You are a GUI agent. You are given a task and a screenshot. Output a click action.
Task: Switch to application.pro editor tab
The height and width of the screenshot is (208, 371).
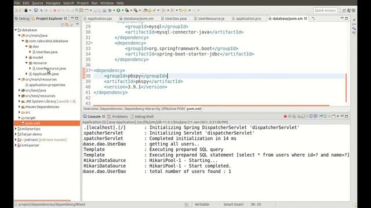(246, 18)
